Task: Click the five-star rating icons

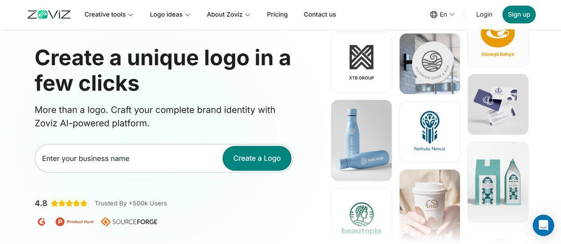Action: (69, 203)
